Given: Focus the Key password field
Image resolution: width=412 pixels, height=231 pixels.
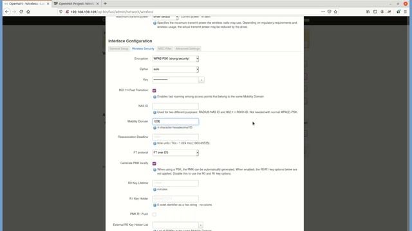Looking at the screenshot, I should (x=175, y=80).
